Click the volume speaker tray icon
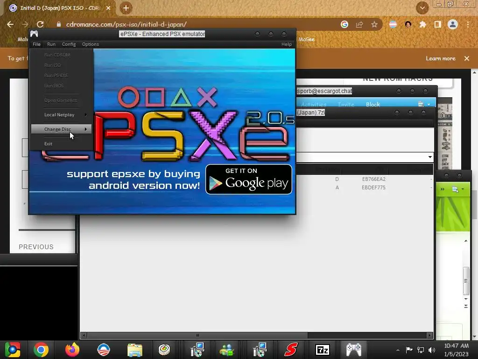Viewport: 478px width, 359px height. pyautogui.click(x=432, y=350)
